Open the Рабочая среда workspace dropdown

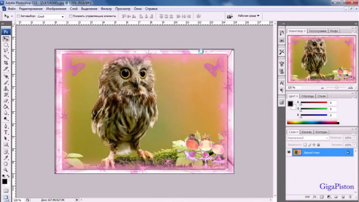[249, 16]
